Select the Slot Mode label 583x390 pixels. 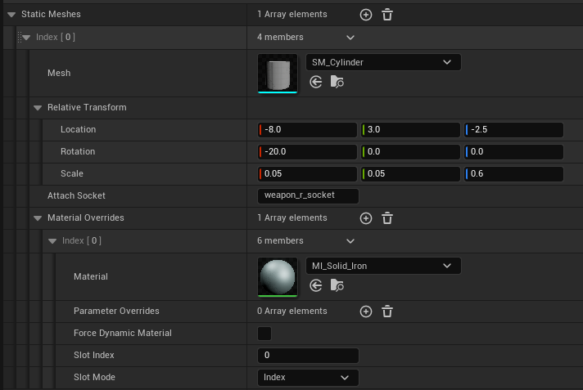94,378
